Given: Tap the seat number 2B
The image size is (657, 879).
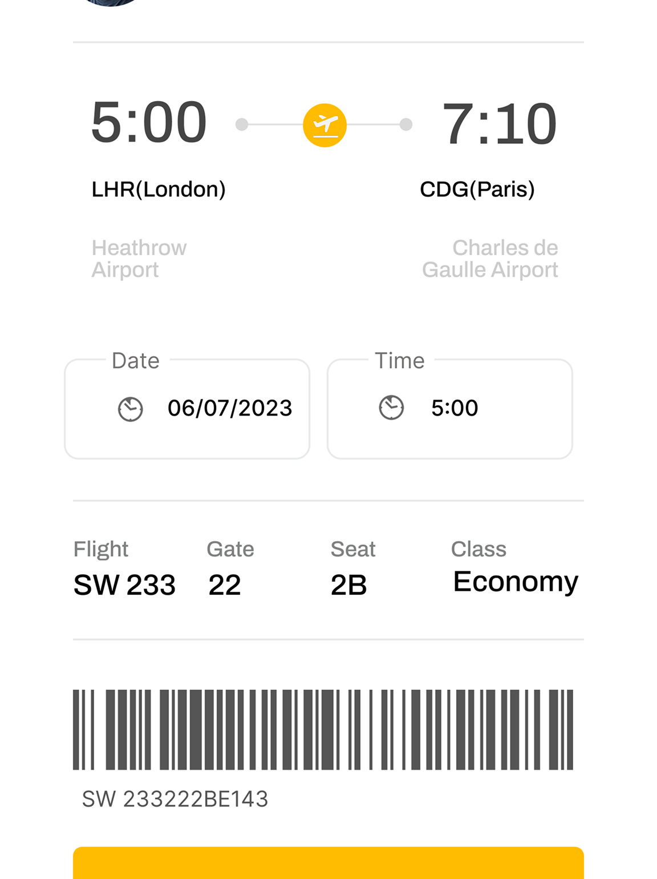Looking at the screenshot, I should [x=348, y=585].
